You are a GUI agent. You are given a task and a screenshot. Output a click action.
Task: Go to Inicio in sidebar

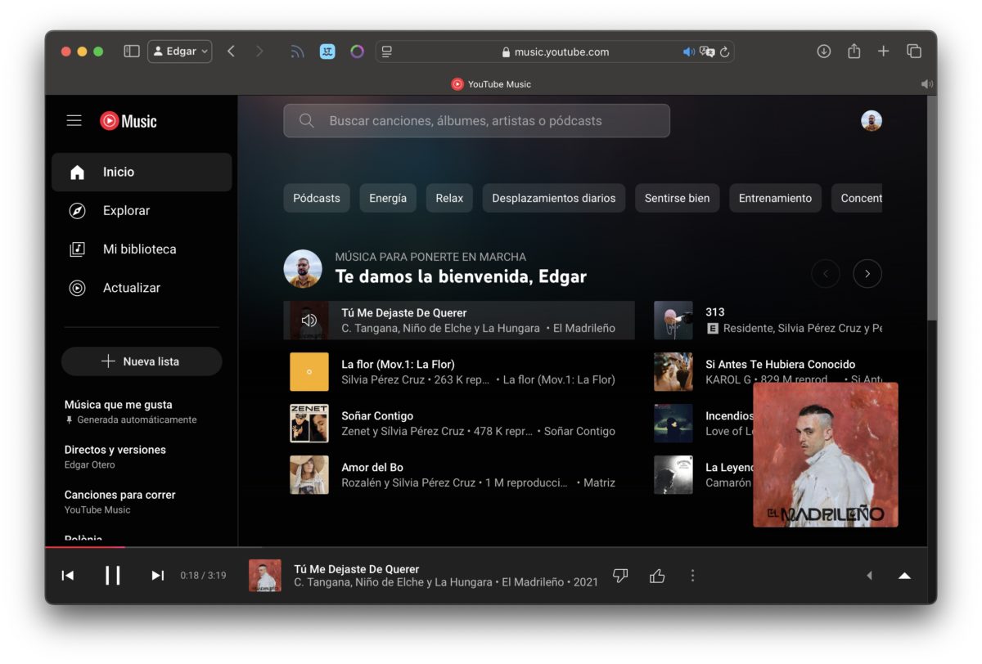tap(142, 172)
